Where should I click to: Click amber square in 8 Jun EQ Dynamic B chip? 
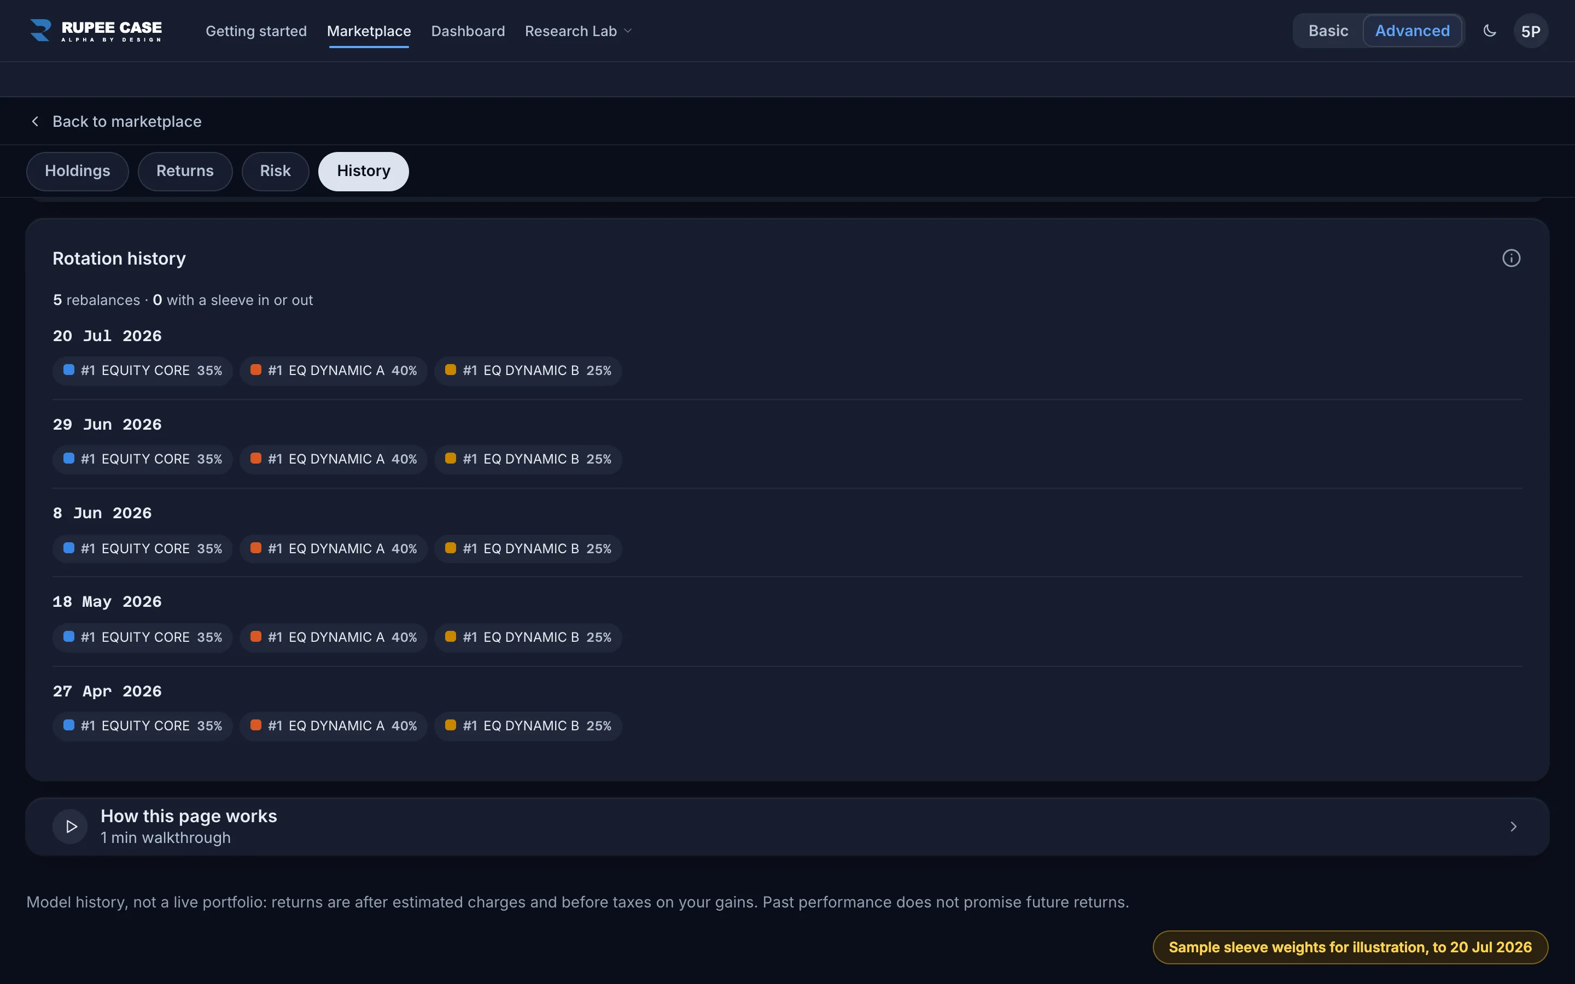[x=451, y=548]
